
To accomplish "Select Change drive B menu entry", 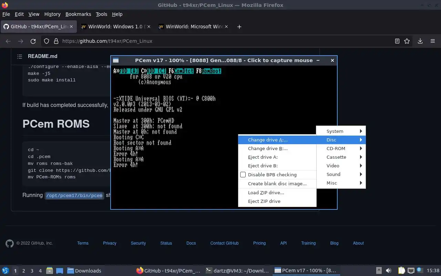I will [277, 148].
